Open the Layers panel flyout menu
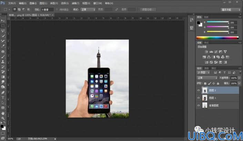The width and height of the screenshot is (243, 141). [240, 68]
